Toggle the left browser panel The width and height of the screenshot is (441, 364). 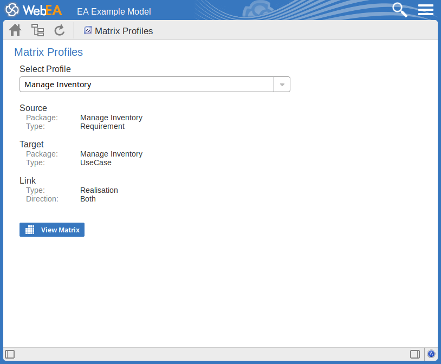tap(10, 354)
